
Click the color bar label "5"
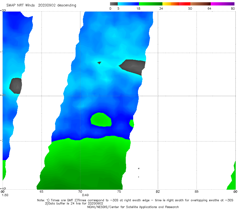[x=118, y=8]
